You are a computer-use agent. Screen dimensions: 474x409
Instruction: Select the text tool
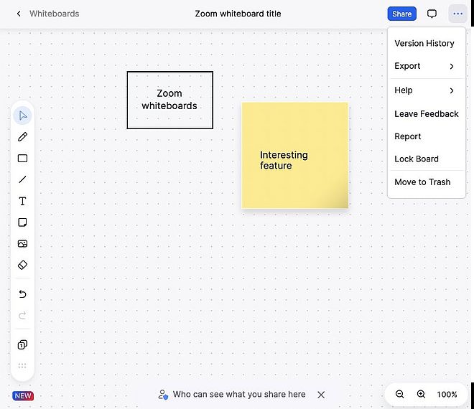[x=23, y=201]
